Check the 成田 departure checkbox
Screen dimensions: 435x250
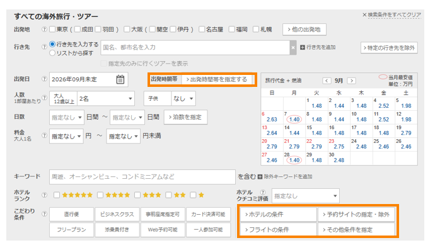click(78, 29)
